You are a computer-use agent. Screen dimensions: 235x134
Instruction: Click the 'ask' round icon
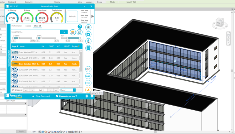pos(88,76)
